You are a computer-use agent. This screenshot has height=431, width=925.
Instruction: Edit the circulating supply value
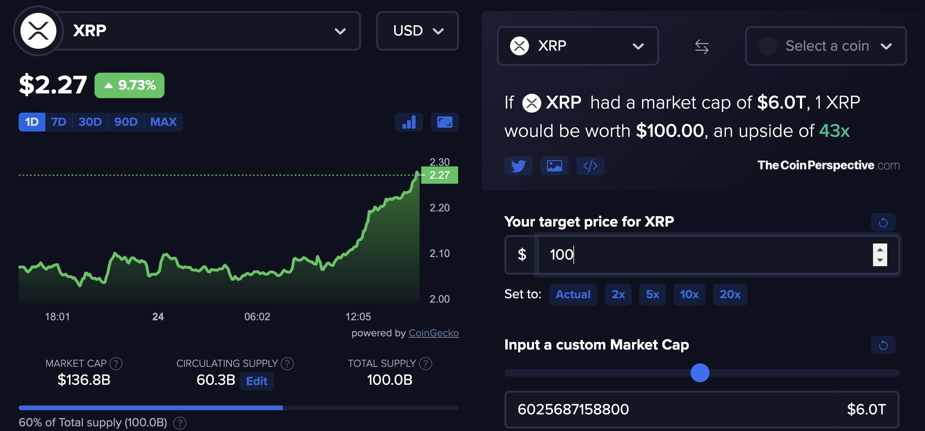[x=256, y=381]
